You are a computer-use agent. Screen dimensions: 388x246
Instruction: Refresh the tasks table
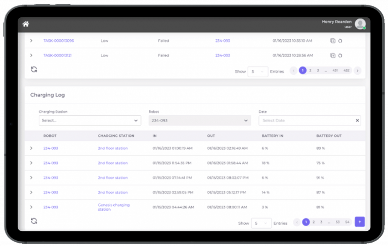34,69
